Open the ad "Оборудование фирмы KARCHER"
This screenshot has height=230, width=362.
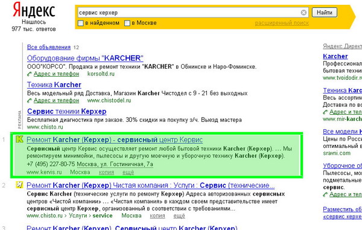tap(85, 58)
